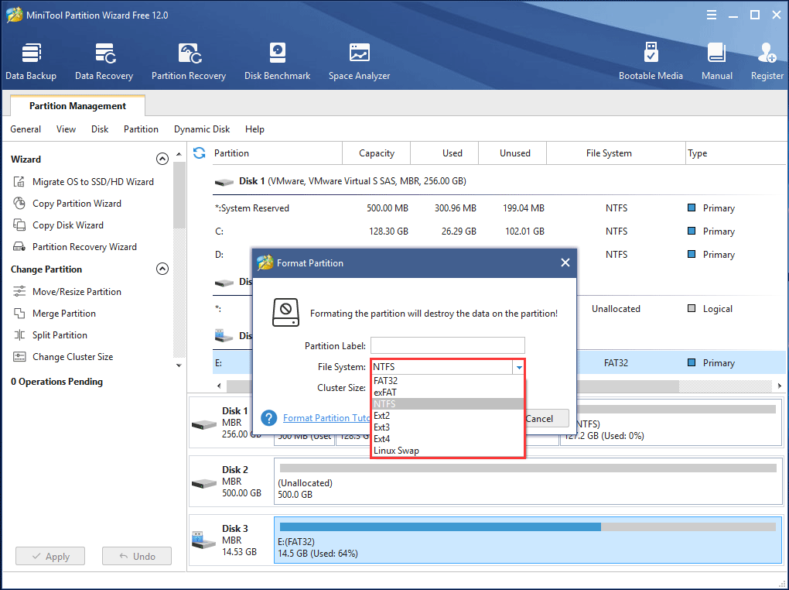Cancel the Format Partition dialog
The width and height of the screenshot is (789, 590).
(x=543, y=417)
